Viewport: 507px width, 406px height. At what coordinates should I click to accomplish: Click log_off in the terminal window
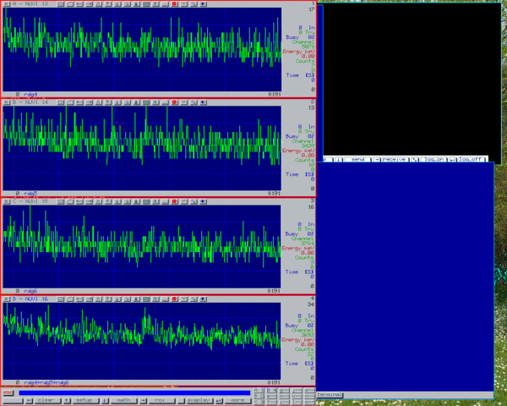tap(472, 159)
